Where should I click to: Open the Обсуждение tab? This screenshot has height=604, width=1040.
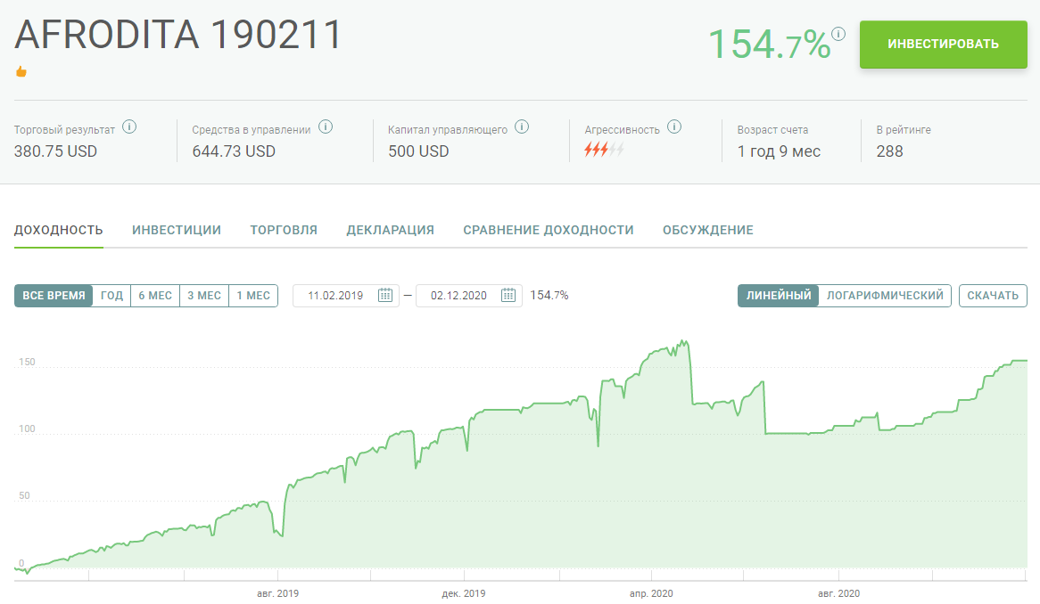click(x=707, y=230)
